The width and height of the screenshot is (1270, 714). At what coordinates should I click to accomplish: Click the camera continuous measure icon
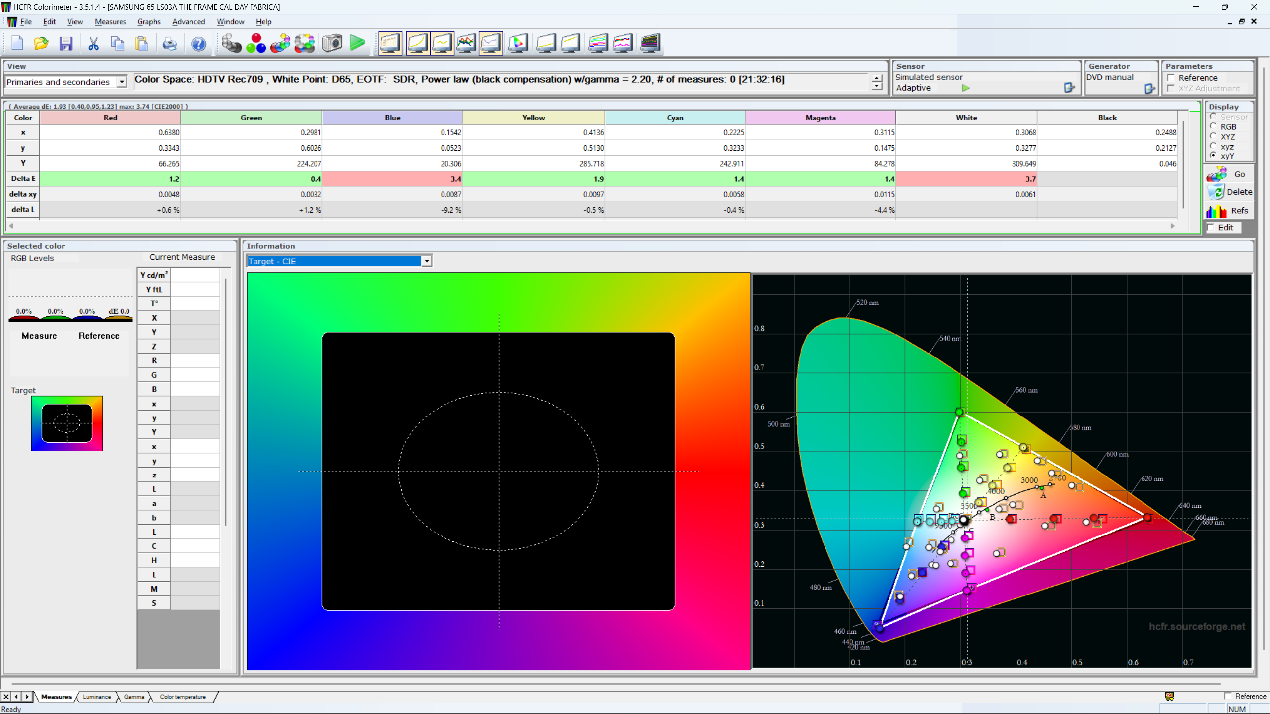(332, 43)
